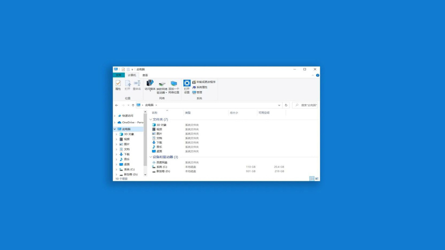Sort by the 可用空间 column header

point(264,113)
